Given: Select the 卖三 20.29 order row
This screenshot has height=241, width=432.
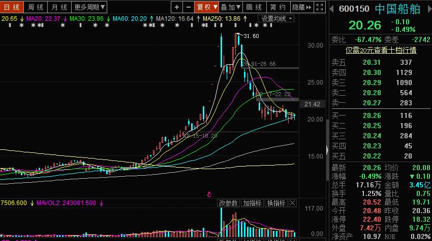Looking at the screenshot, I should (x=381, y=83).
